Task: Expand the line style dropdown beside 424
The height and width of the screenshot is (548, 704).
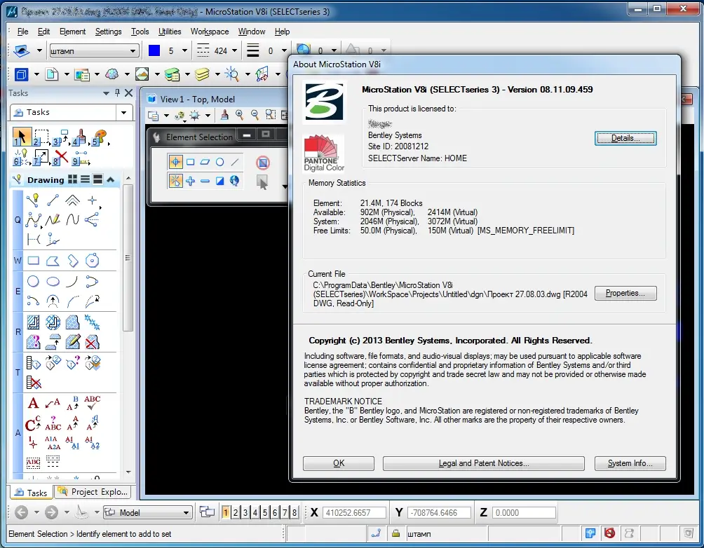Action: [x=234, y=50]
